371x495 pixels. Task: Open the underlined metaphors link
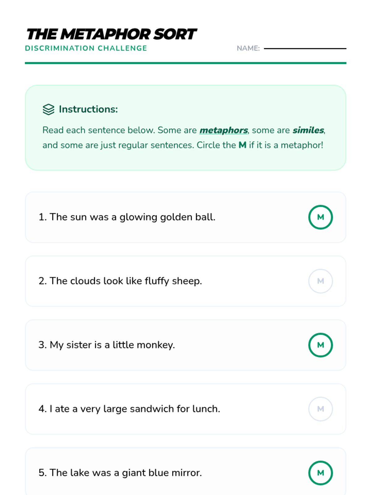pos(224,130)
